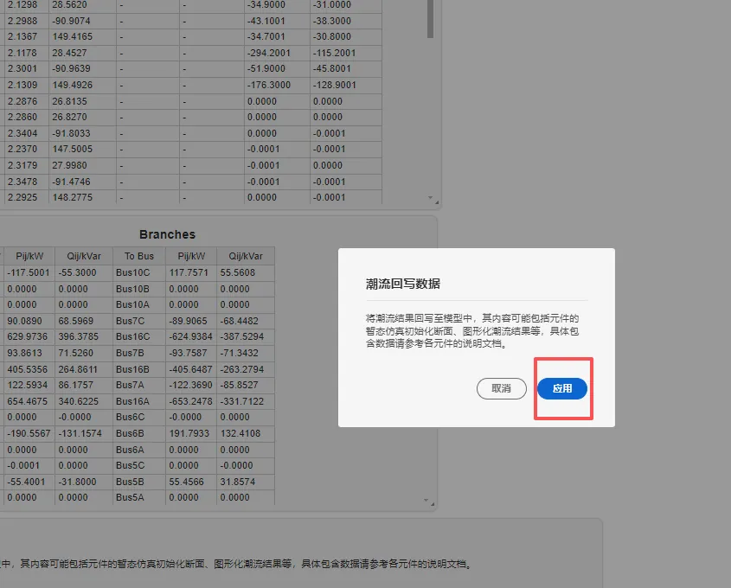The image size is (731, 588).
Task: Click the 取消 button in the dialog
Action: click(503, 389)
